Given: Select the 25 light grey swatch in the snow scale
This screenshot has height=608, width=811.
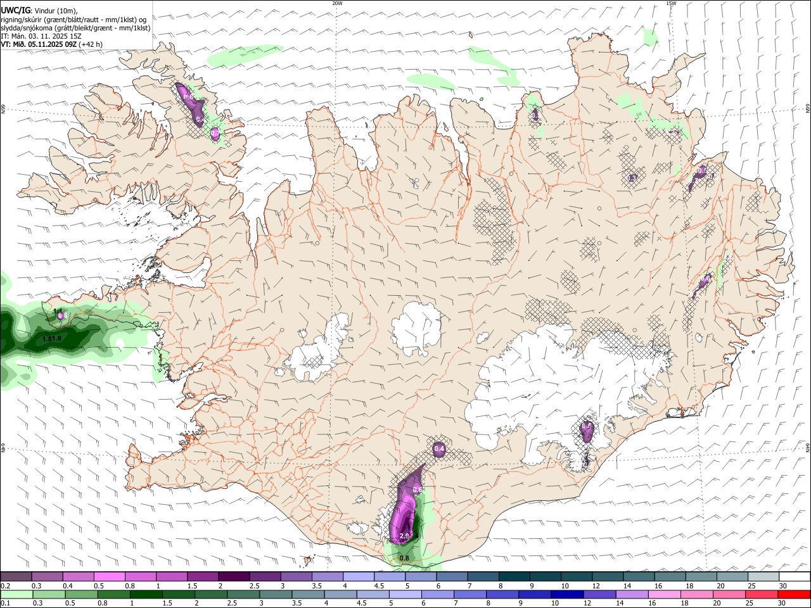Looking at the screenshot, I should [x=763, y=577].
